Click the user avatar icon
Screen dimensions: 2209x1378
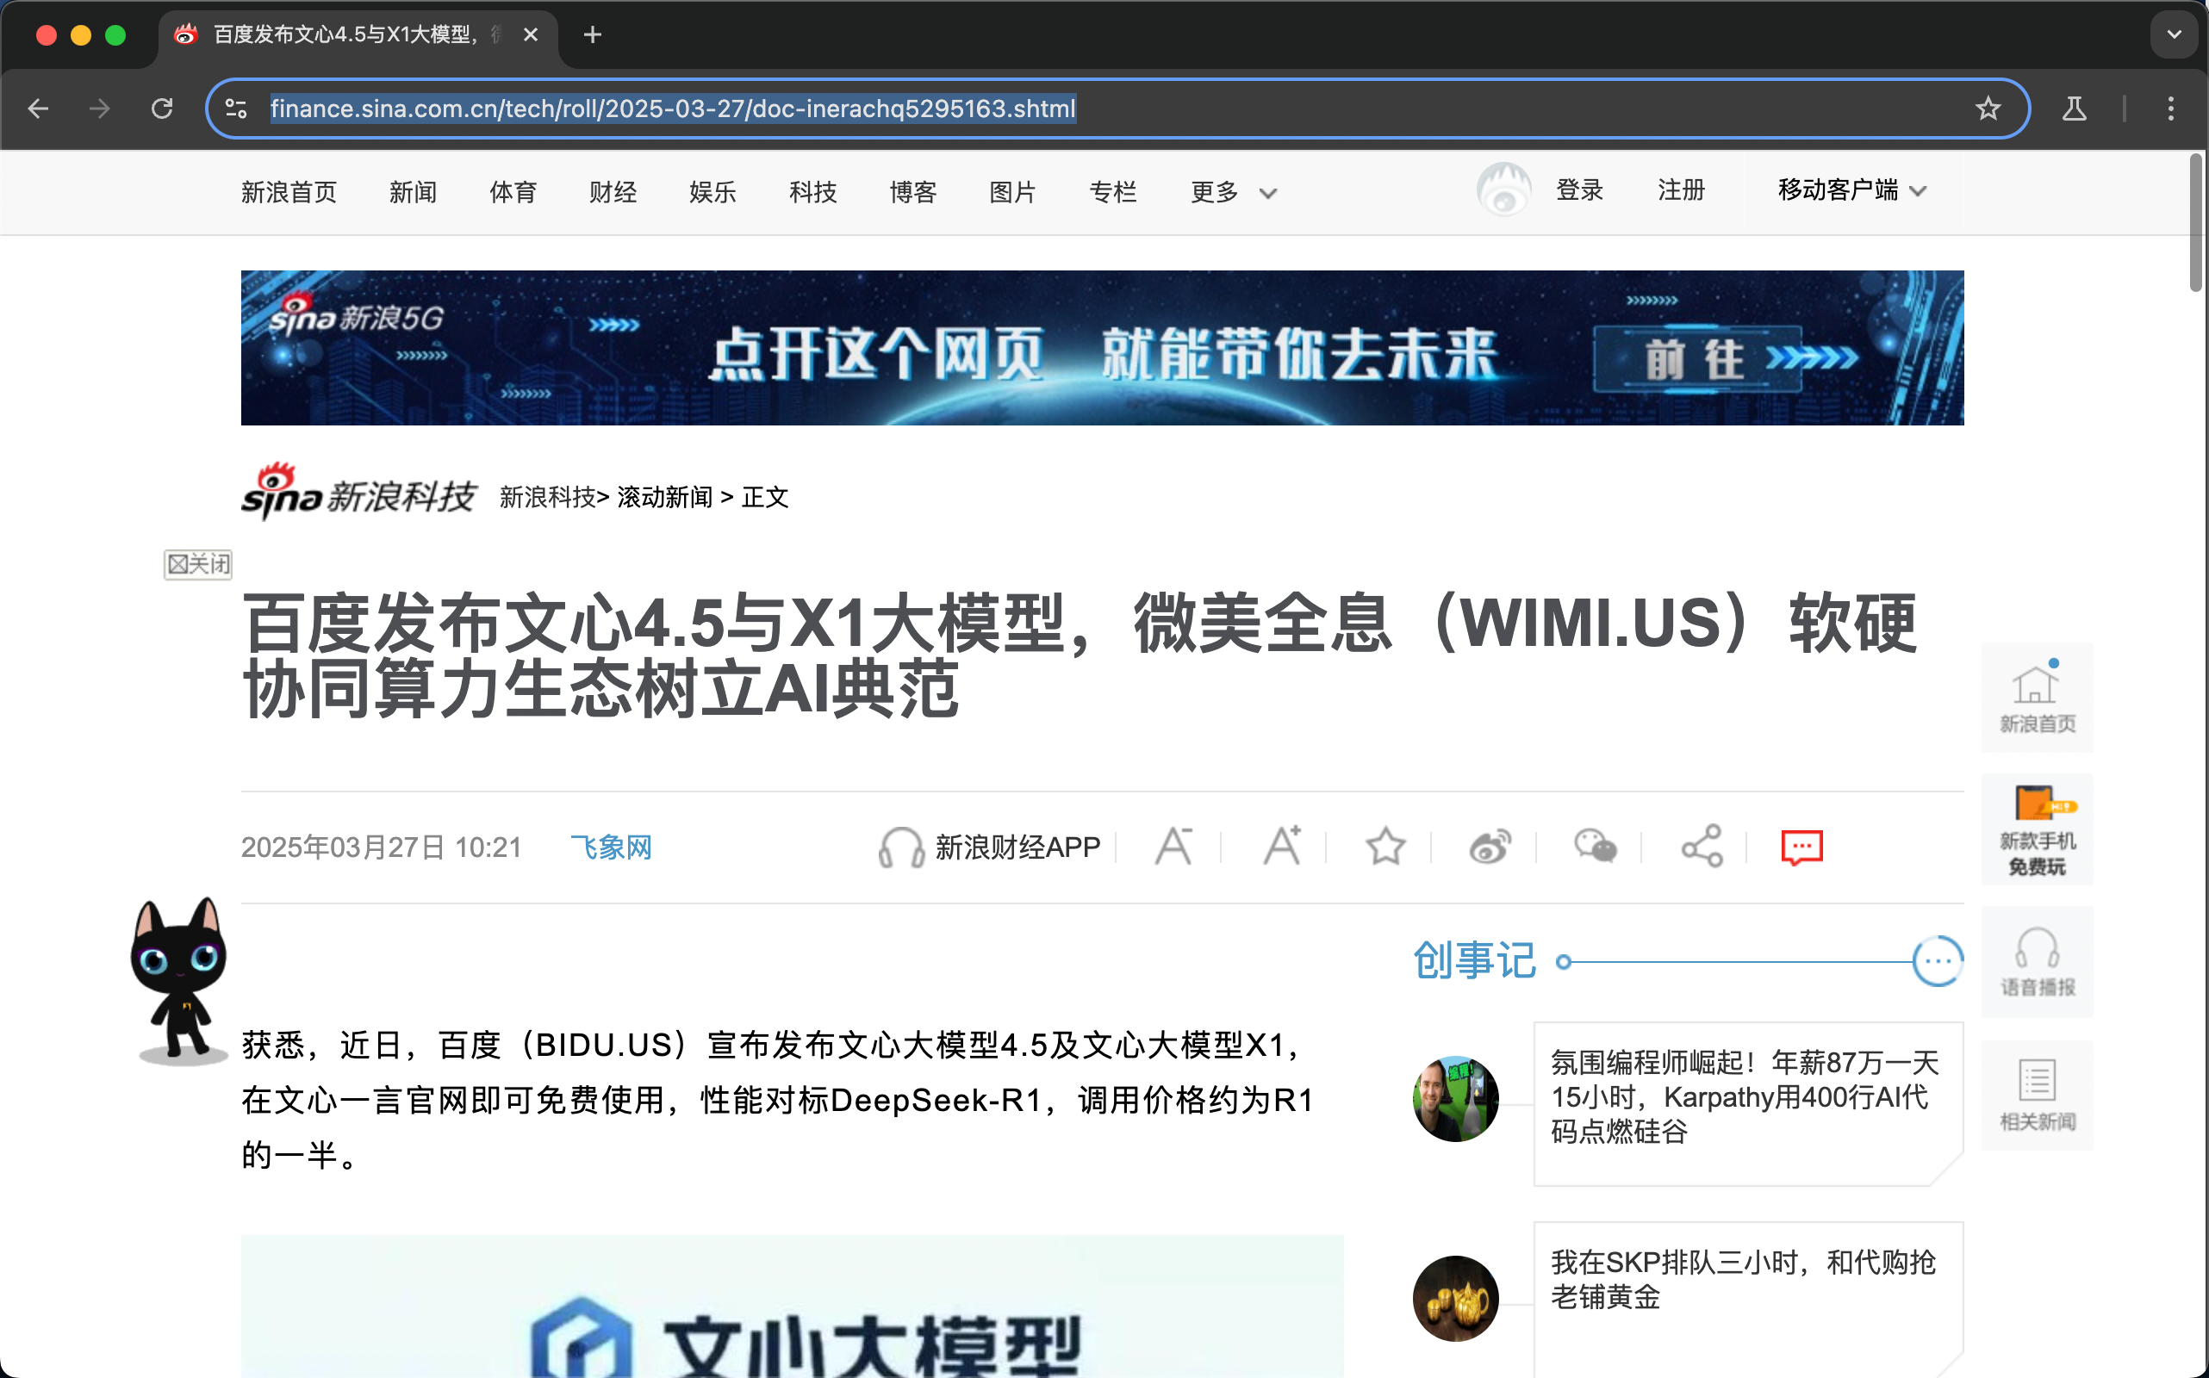pos(1503,189)
